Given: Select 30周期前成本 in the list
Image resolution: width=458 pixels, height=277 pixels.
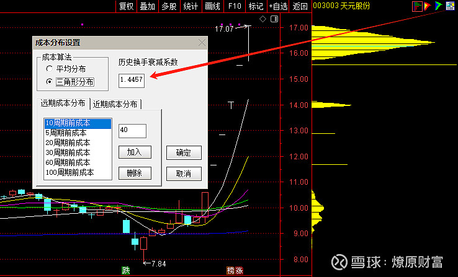Looking at the screenshot, I should tap(78, 153).
